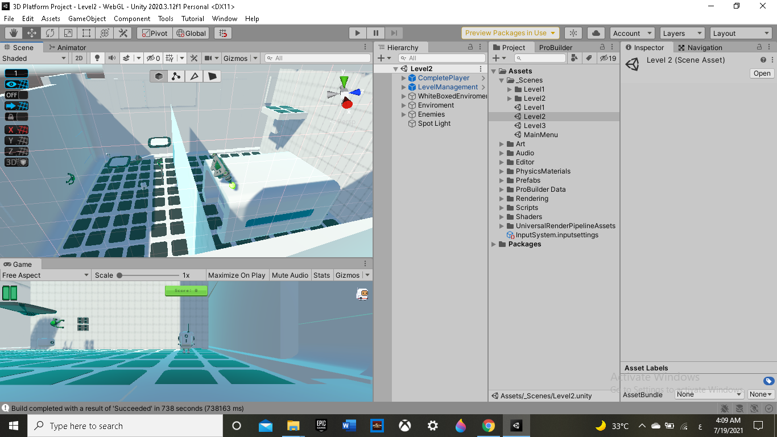
Task: Choose the Rotate tool
Action: [50, 33]
